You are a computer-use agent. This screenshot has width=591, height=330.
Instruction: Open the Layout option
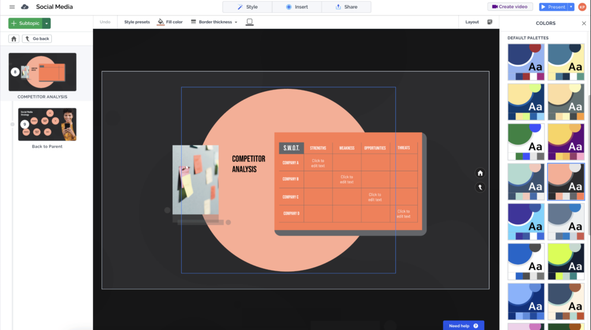(x=472, y=22)
